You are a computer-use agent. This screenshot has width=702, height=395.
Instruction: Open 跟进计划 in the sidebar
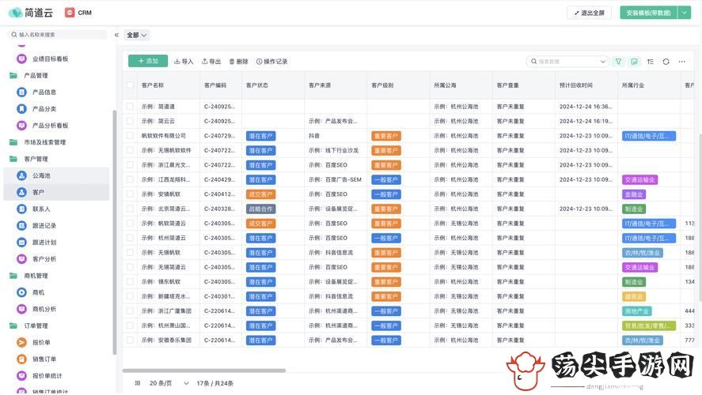44,243
